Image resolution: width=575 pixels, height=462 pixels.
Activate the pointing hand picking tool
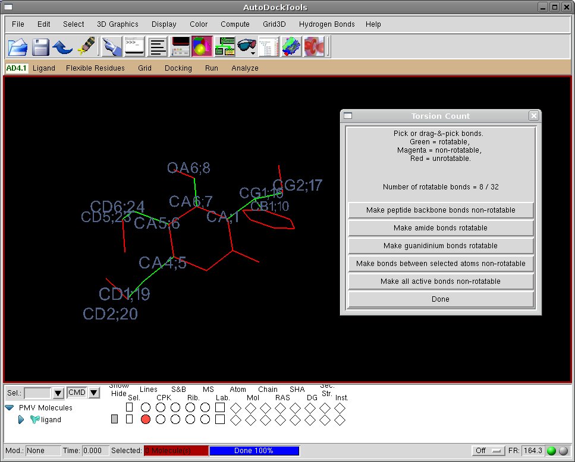click(x=112, y=47)
